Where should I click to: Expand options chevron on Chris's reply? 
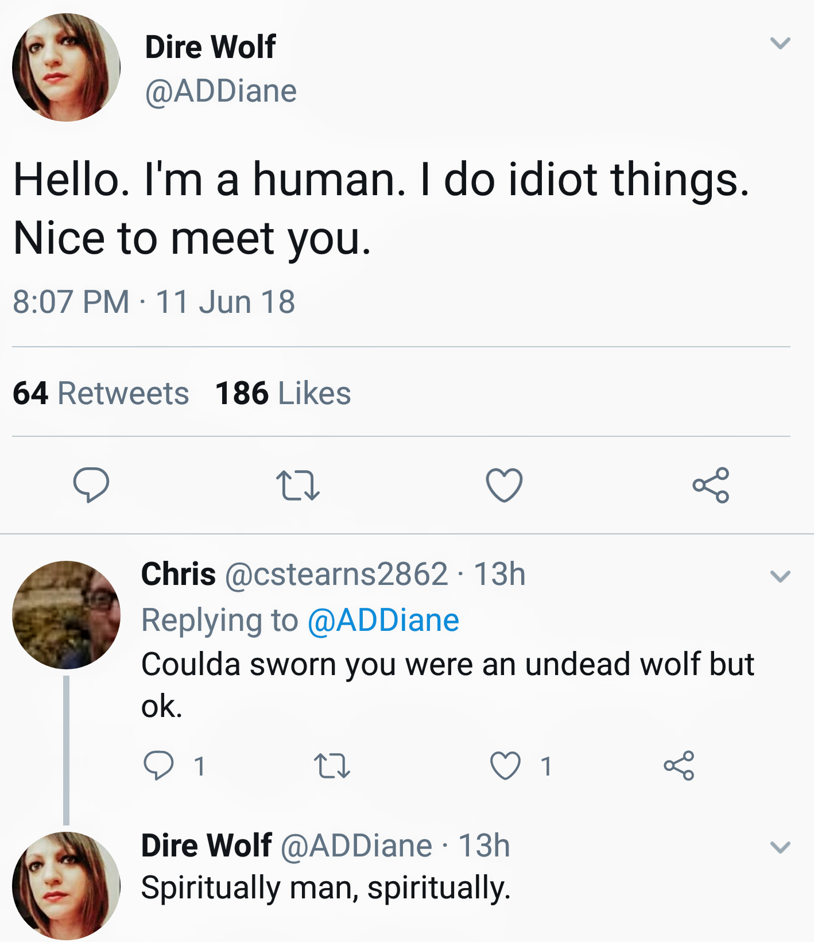click(x=780, y=576)
